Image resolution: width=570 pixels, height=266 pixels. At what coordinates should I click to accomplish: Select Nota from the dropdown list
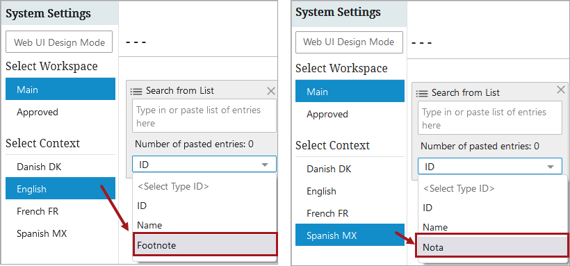(x=492, y=247)
